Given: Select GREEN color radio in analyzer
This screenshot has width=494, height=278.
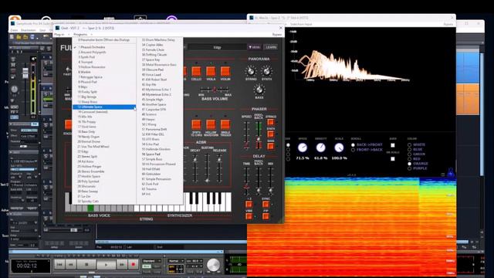Looking at the screenshot, I should 410,154.
